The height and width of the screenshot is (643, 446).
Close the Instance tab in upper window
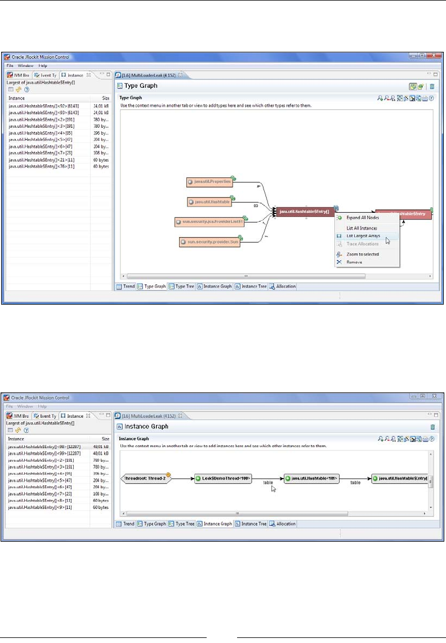coord(88,75)
